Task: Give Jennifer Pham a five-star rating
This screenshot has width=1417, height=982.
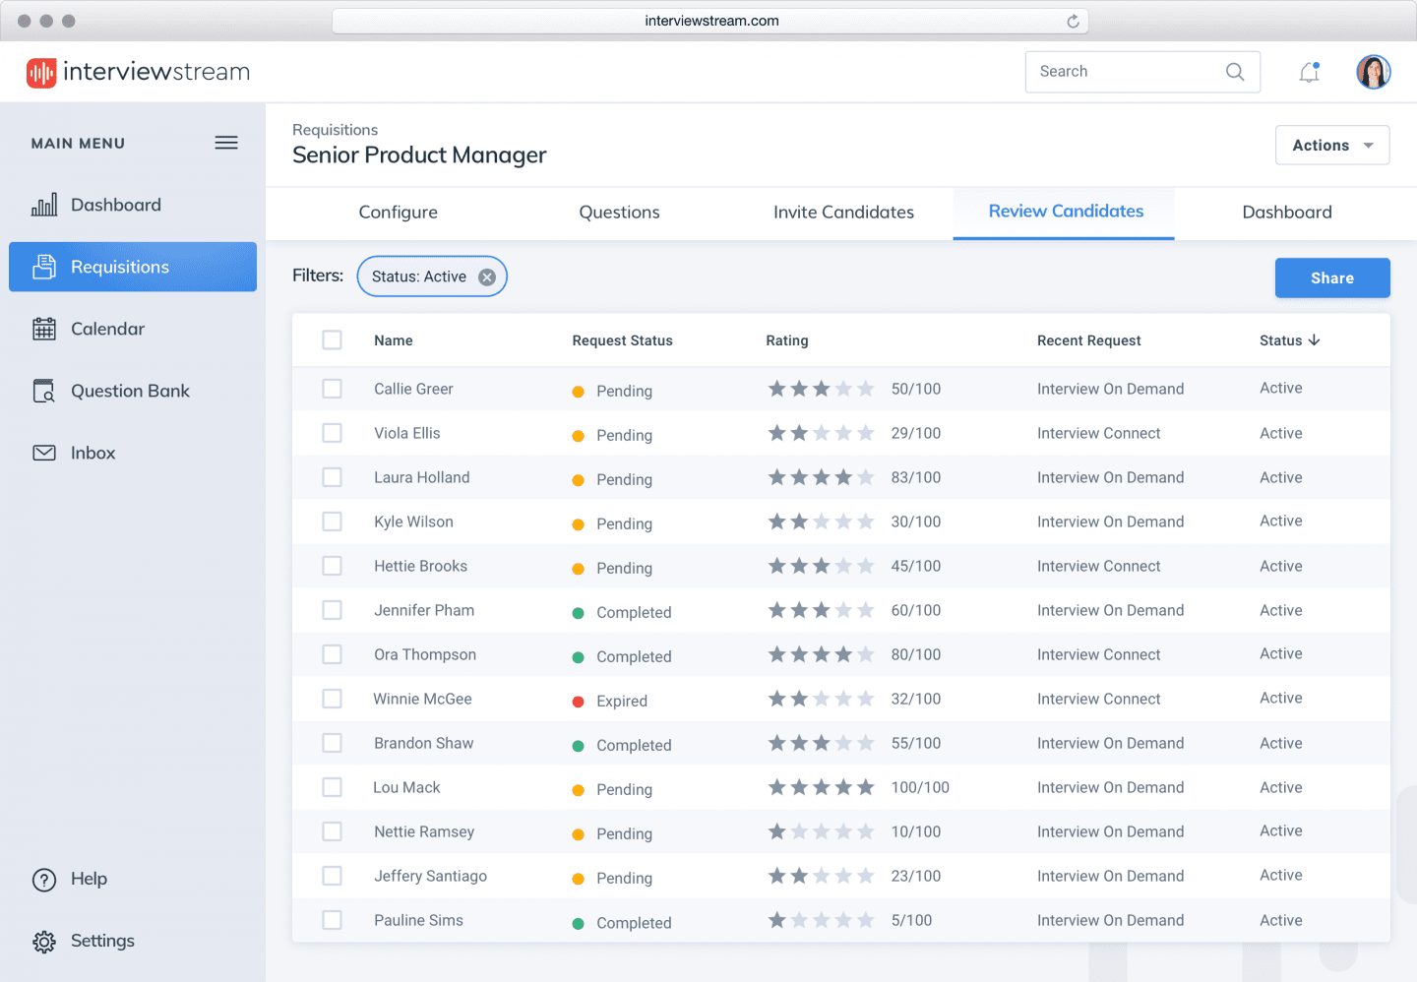Action: (x=867, y=609)
